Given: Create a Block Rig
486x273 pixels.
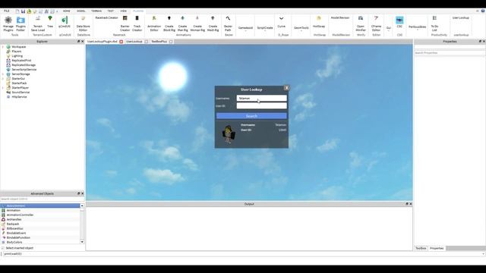Looking at the screenshot, I should pyautogui.click(x=169, y=24).
